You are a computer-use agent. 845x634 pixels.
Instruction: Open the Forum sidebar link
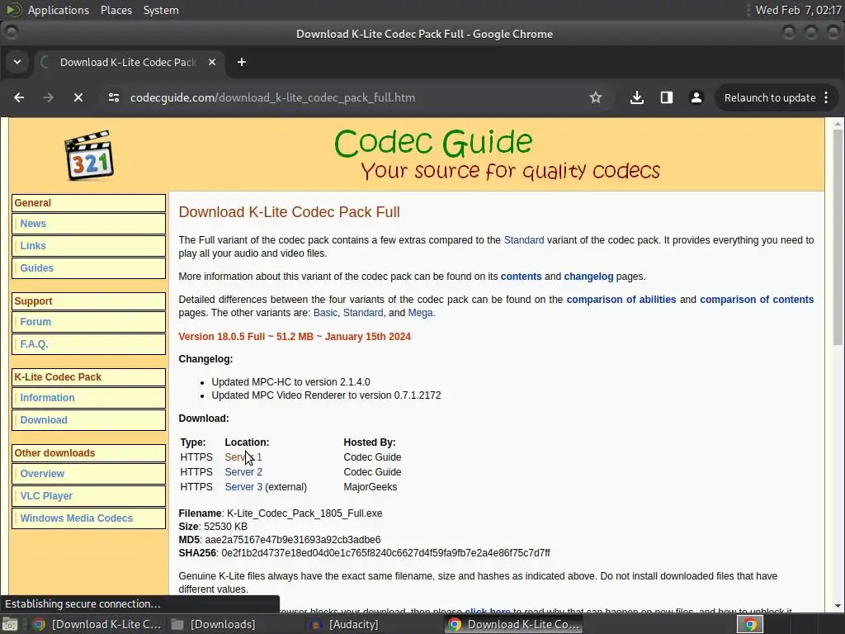(x=35, y=322)
